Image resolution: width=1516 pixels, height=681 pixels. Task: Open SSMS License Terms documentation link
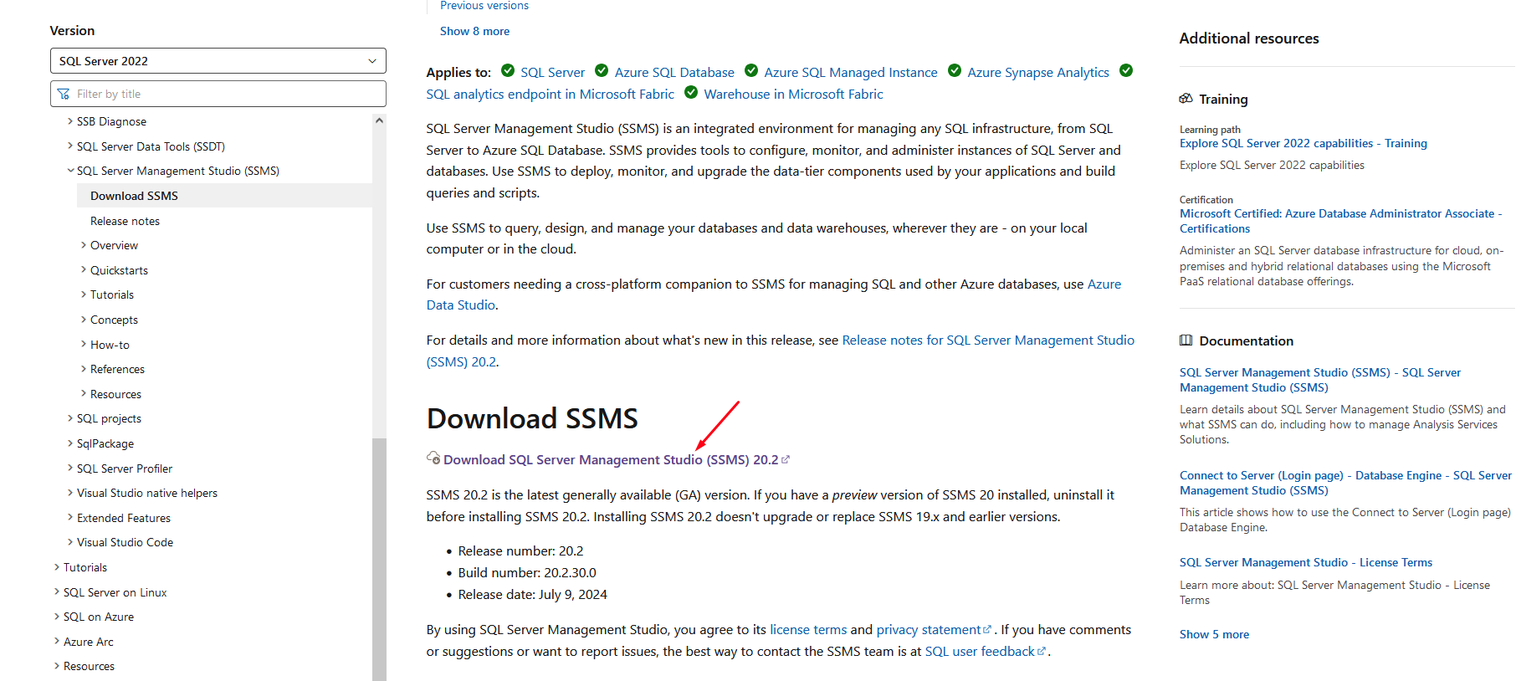pyautogui.click(x=1306, y=563)
